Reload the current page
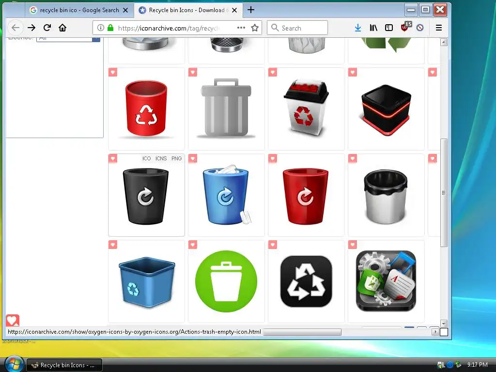The height and width of the screenshot is (372, 496). [x=47, y=28]
